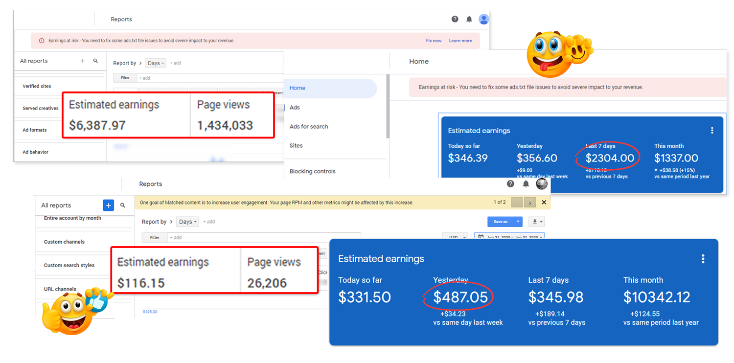Go to next notice with right arrow
This screenshot has height=363, width=734.
[x=530, y=203]
